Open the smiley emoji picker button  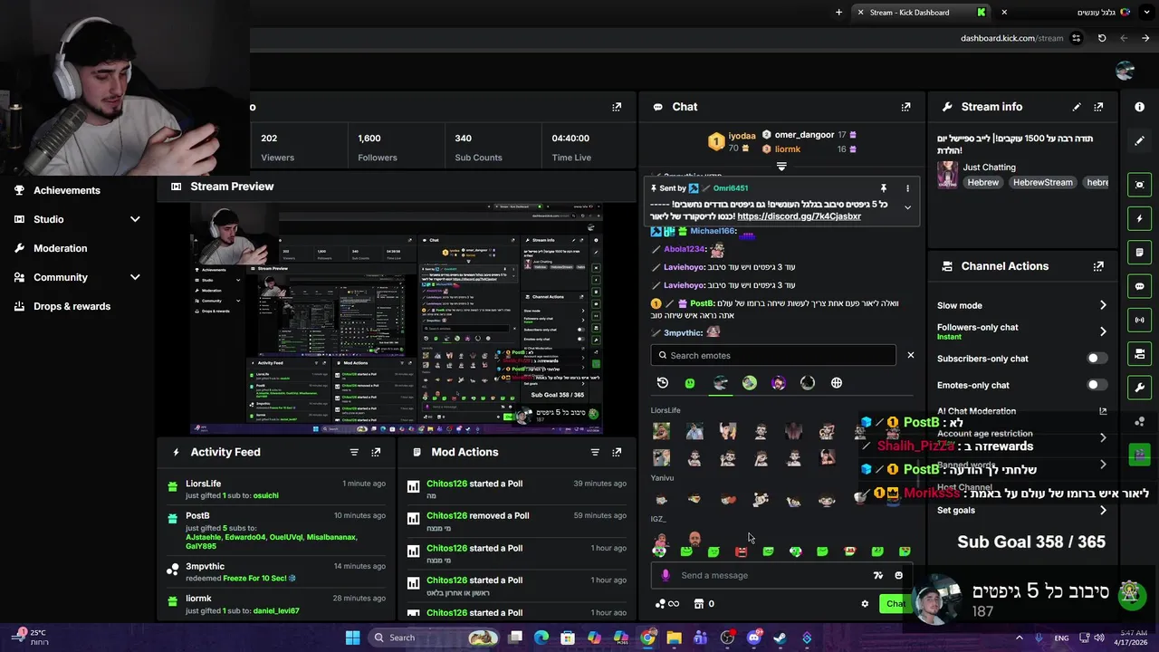point(898,575)
